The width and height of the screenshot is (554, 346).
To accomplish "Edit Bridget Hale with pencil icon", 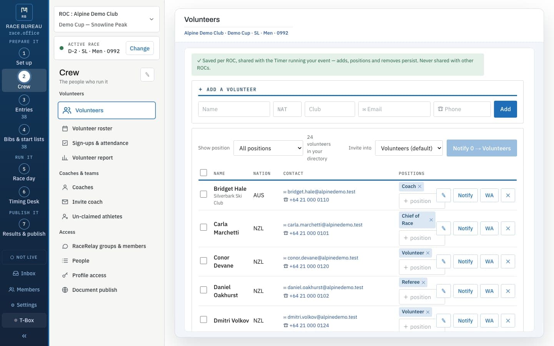I will pyautogui.click(x=444, y=195).
